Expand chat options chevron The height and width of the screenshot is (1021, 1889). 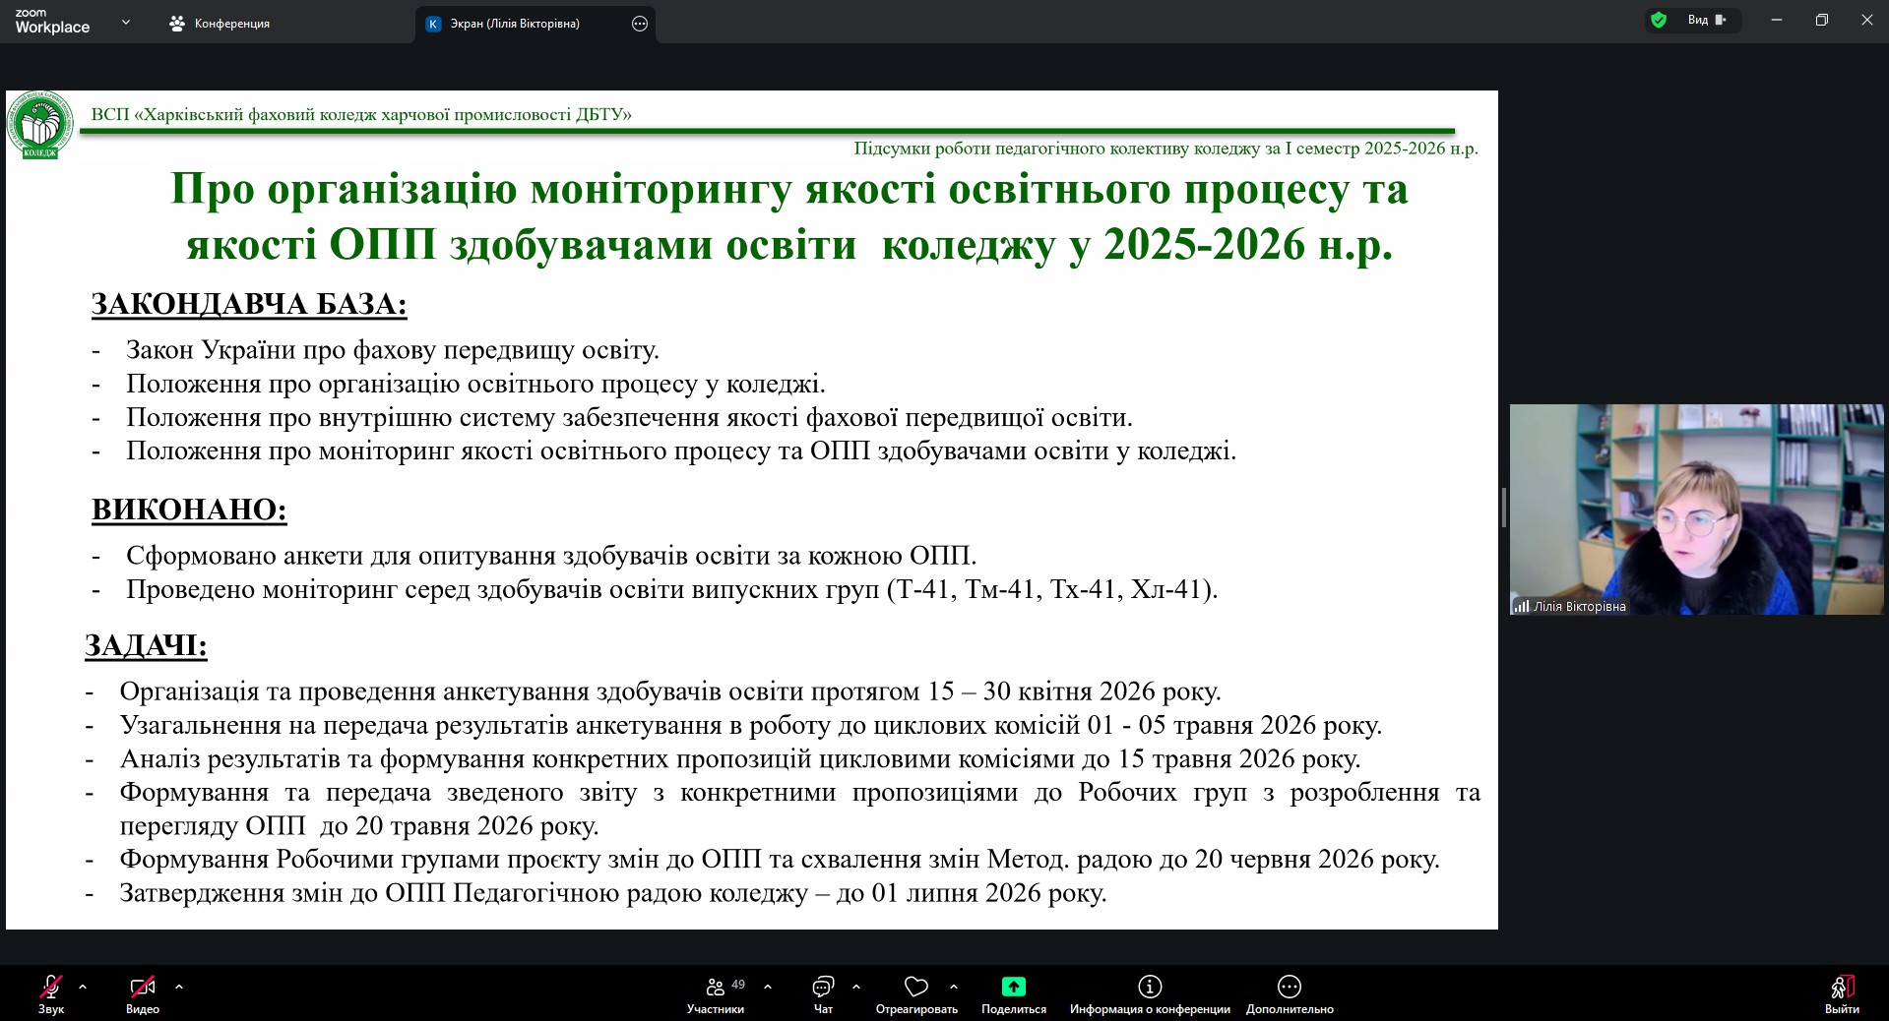(856, 987)
